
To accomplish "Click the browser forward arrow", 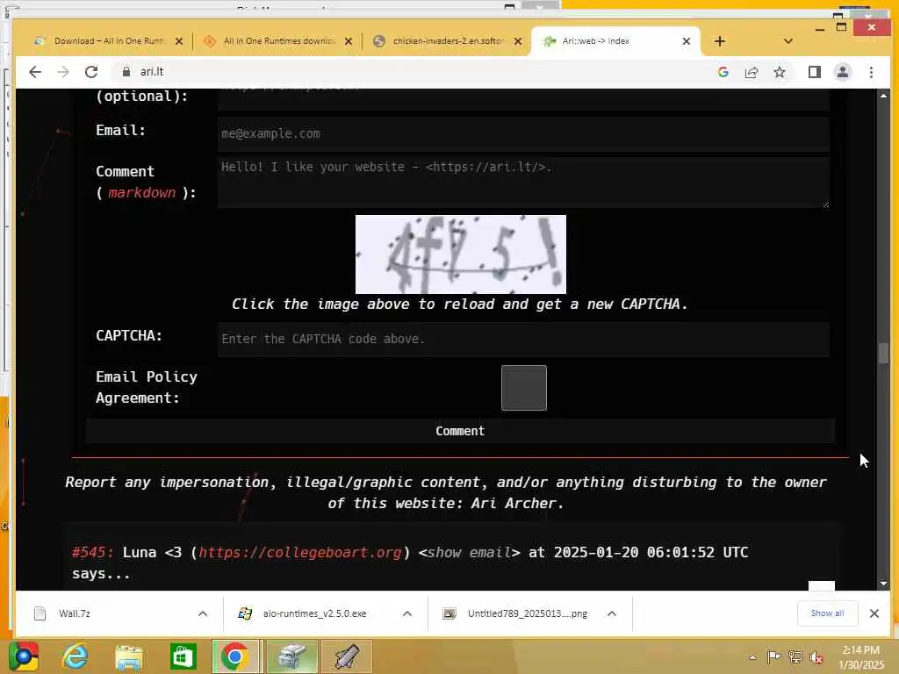I will 63,72.
